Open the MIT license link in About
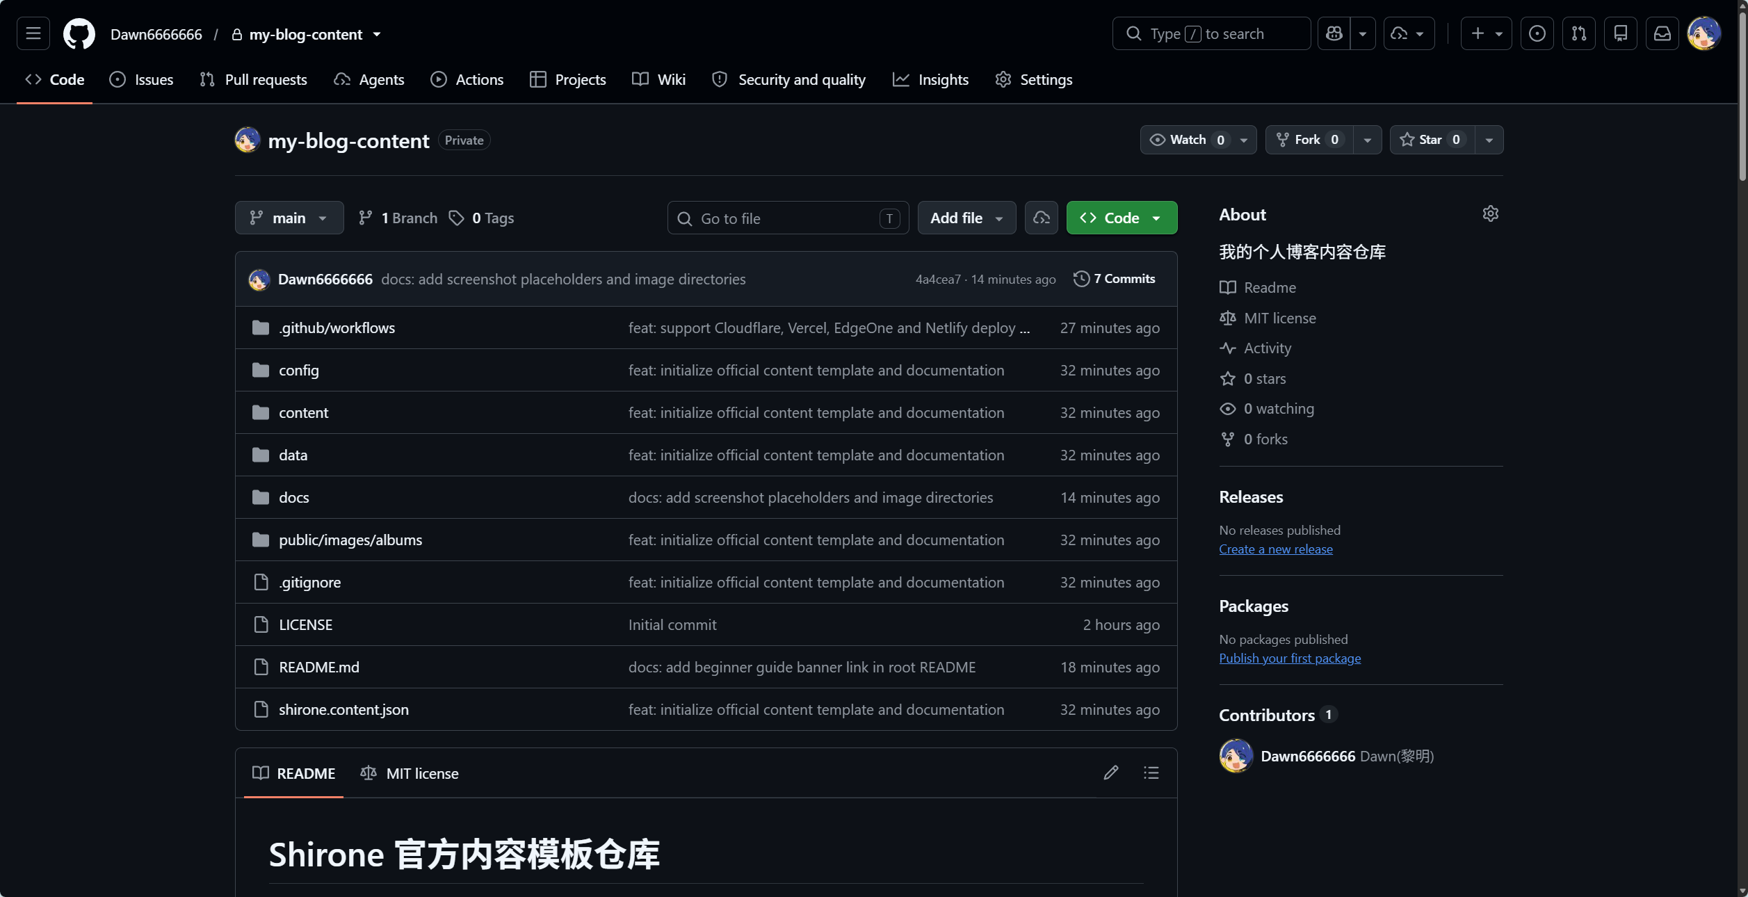Image resolution: width=1748 pixels, height=897 pixels. pos(1268,318)
